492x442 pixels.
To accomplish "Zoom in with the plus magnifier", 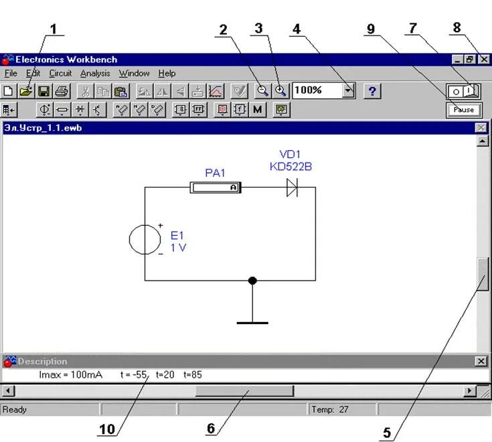I will [280, 90].
